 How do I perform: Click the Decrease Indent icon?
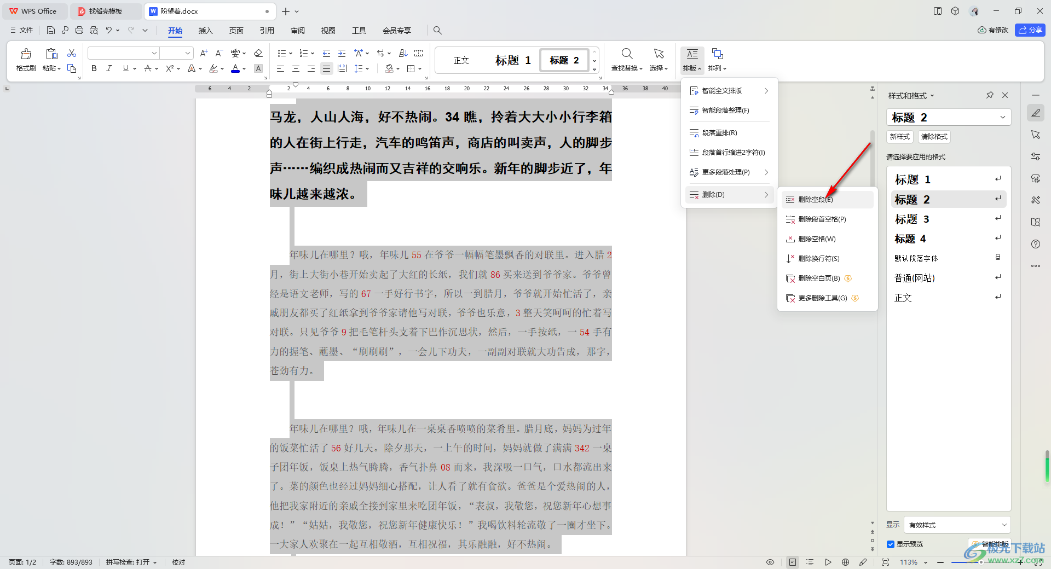pos(326,53)
